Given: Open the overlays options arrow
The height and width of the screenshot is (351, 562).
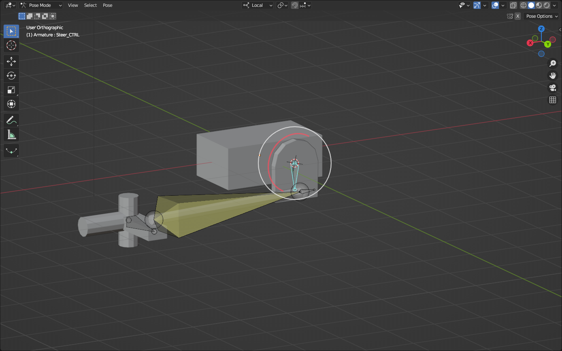Looking at the screenshot, I should (x=503, y=5).
